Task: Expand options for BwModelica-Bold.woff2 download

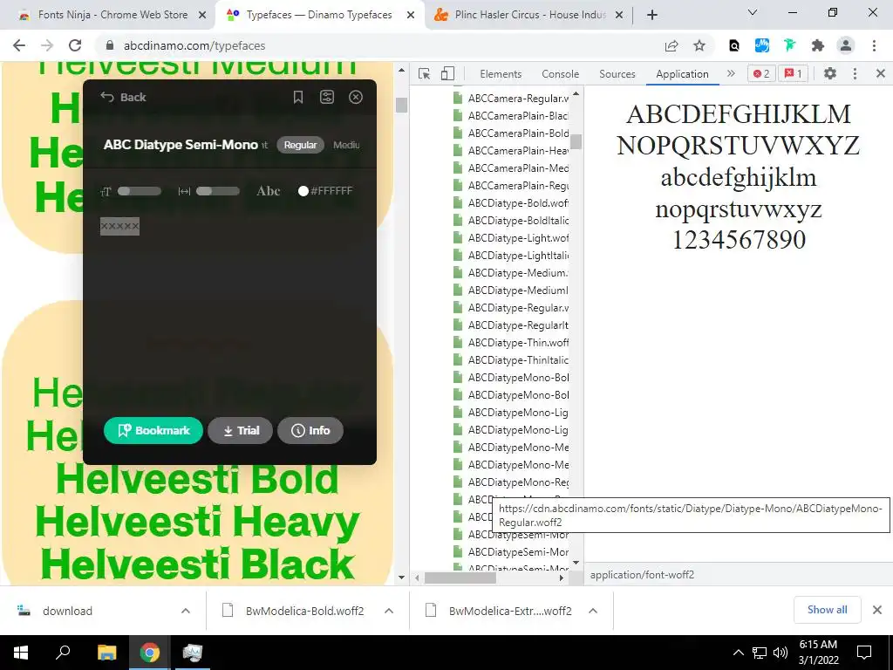Action: tap(389, 611)
